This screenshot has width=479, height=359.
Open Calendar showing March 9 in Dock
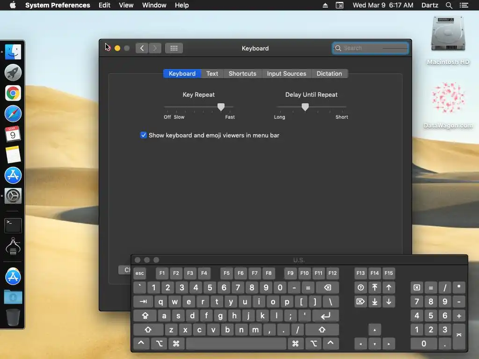13,134
